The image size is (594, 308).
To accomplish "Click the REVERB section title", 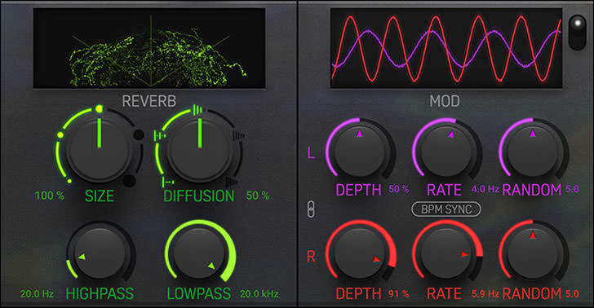I will (x=148, y=101).
